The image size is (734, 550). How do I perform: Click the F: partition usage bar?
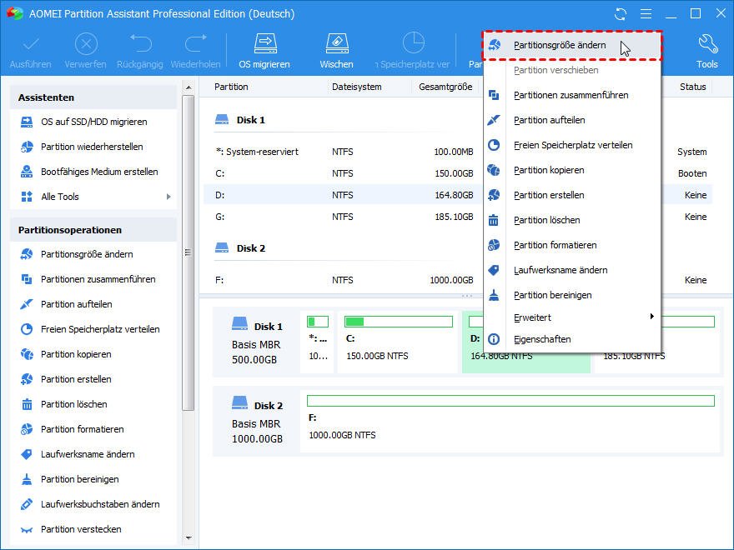(510, 401)
